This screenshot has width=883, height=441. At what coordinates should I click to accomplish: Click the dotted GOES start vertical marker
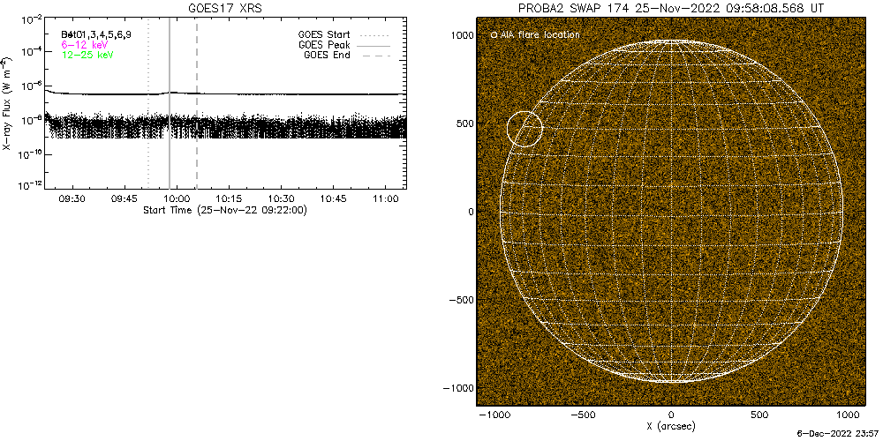(x=148, y=103)
